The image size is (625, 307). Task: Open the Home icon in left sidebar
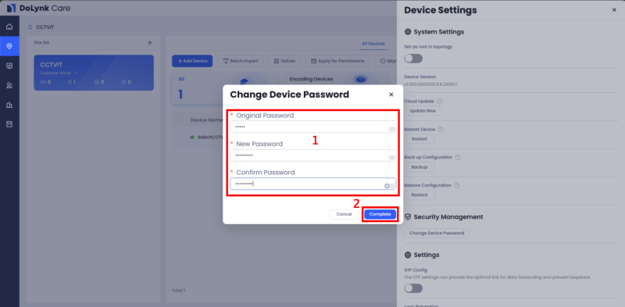[x=9, y=27]
